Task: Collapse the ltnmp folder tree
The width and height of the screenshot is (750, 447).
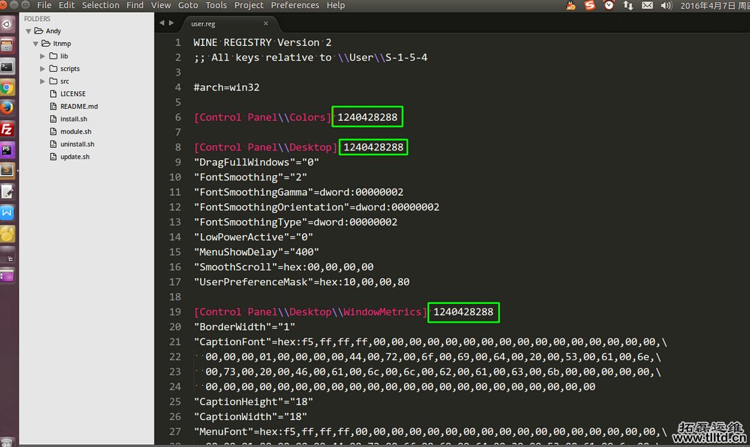Action: 35,43
